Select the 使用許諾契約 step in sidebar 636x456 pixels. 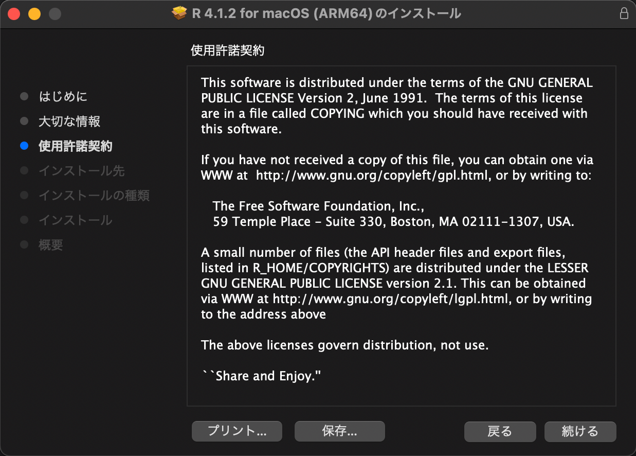[x=76, y=146]
